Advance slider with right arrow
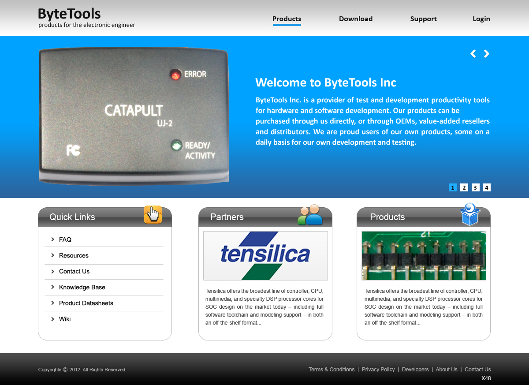 [x=487, y=54]
